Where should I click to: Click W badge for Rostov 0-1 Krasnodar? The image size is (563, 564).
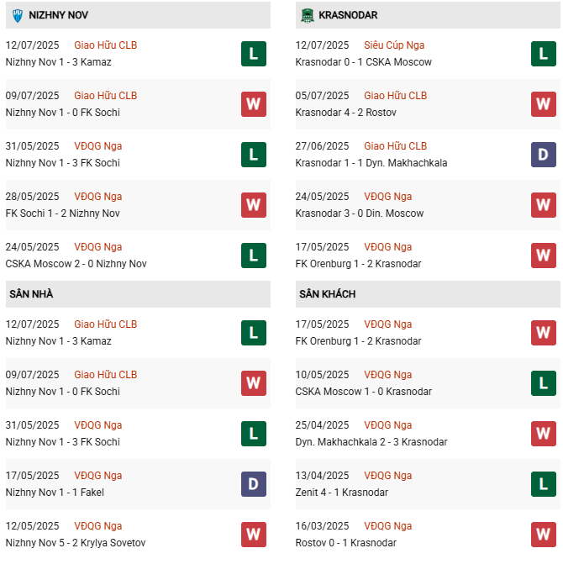543,535
